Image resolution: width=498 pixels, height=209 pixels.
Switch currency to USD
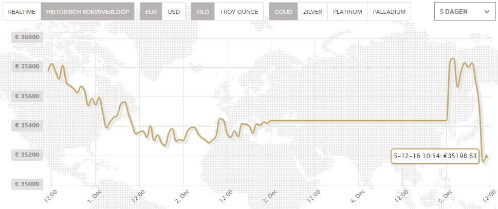(173, 12)
